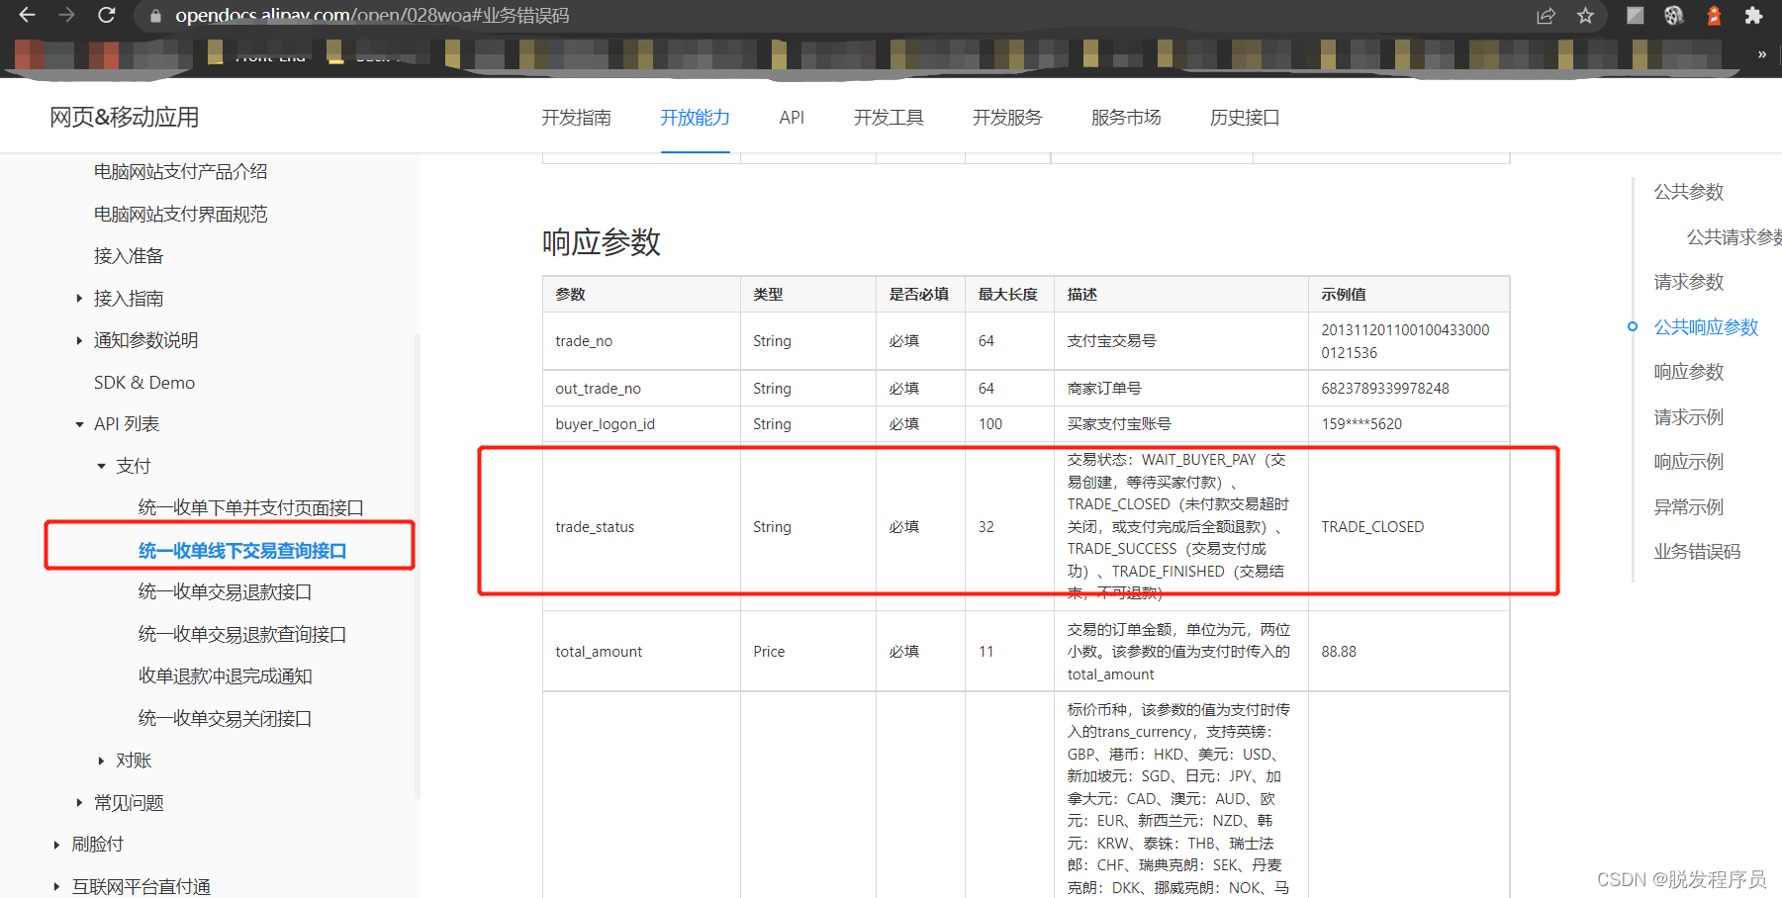The height and width of the screenshot is (898, 1782).
Task: Open the extensions puzzle icon
Action: coord(1753,16)
